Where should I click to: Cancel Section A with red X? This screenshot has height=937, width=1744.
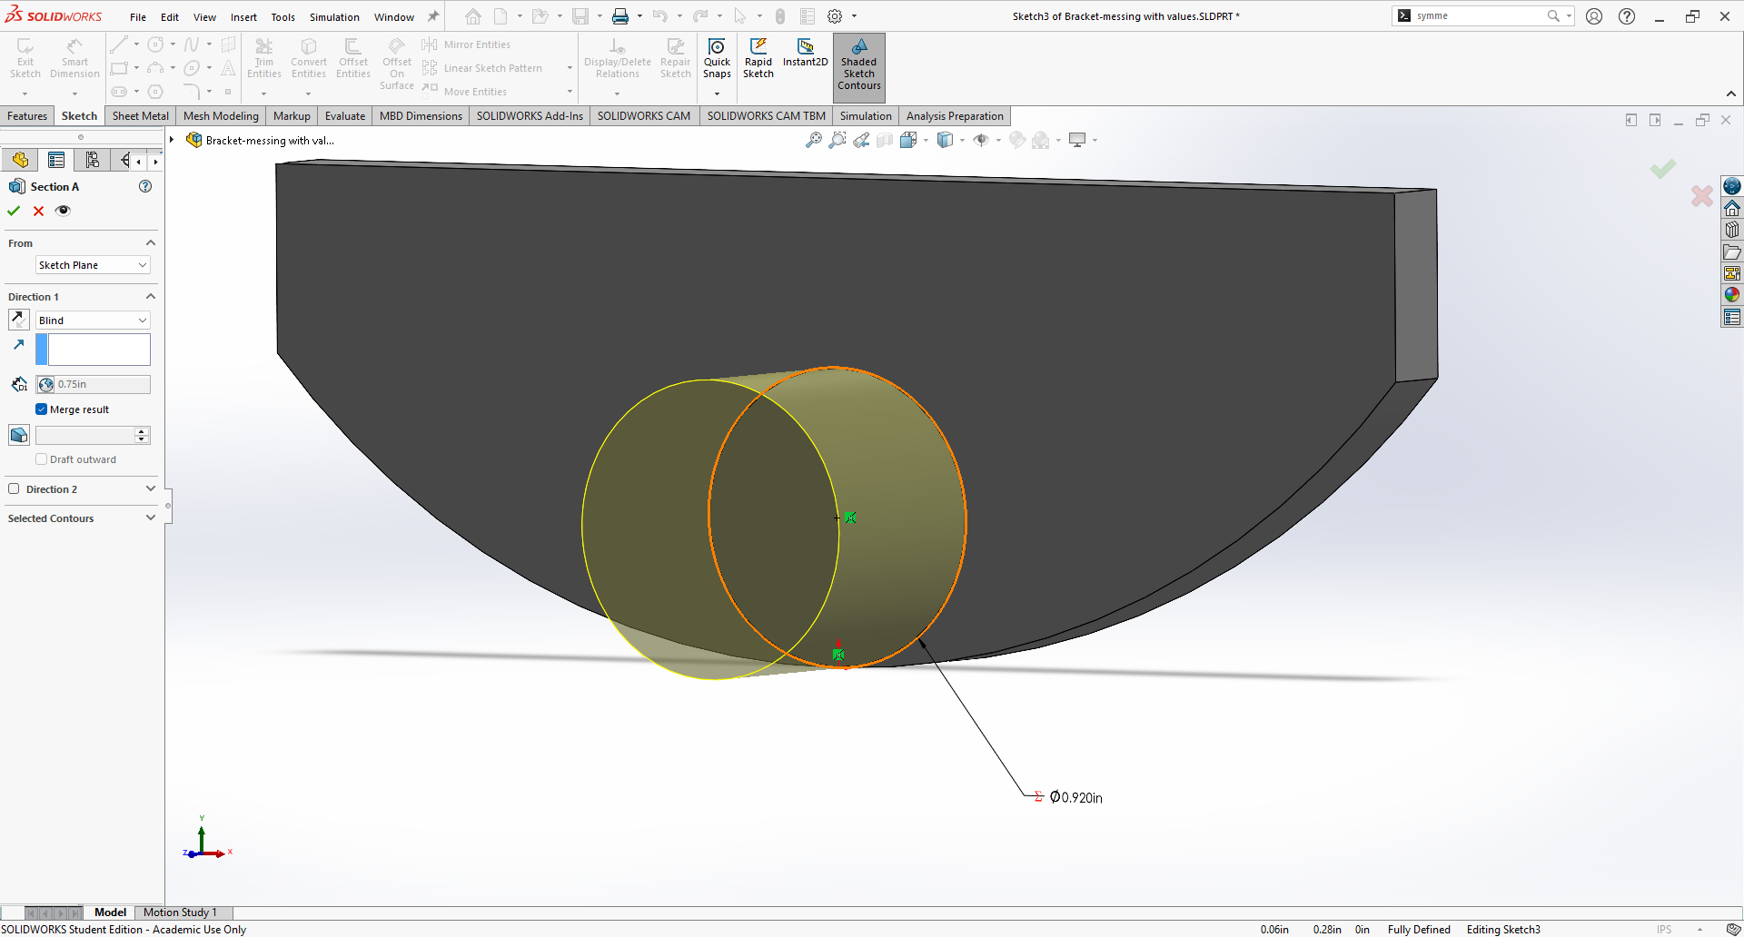pyautogui.click(x=38, y=211)
